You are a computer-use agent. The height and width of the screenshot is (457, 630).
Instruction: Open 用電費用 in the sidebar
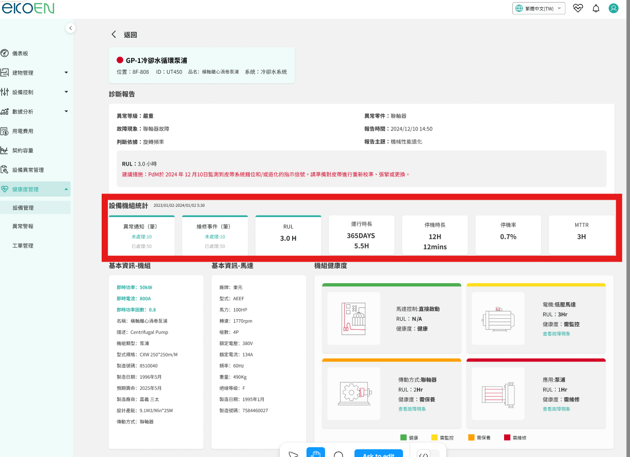click(x=23, y=131)
